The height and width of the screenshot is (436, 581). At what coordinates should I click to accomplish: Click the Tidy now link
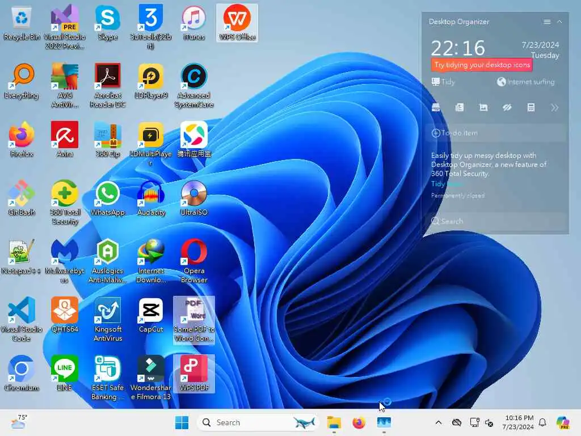pyautogui.click(x=447, y=184)
